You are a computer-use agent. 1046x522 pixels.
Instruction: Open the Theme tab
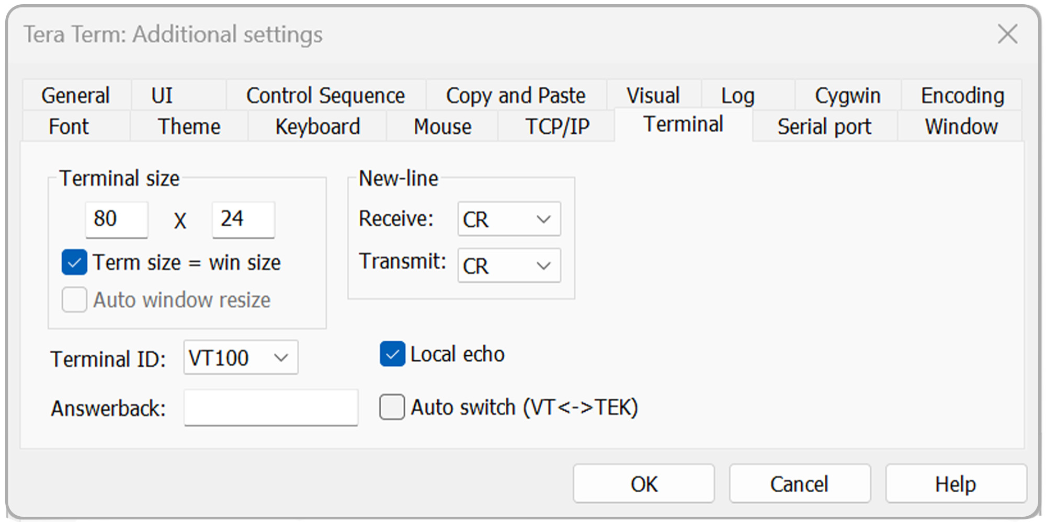click(189, 126)
